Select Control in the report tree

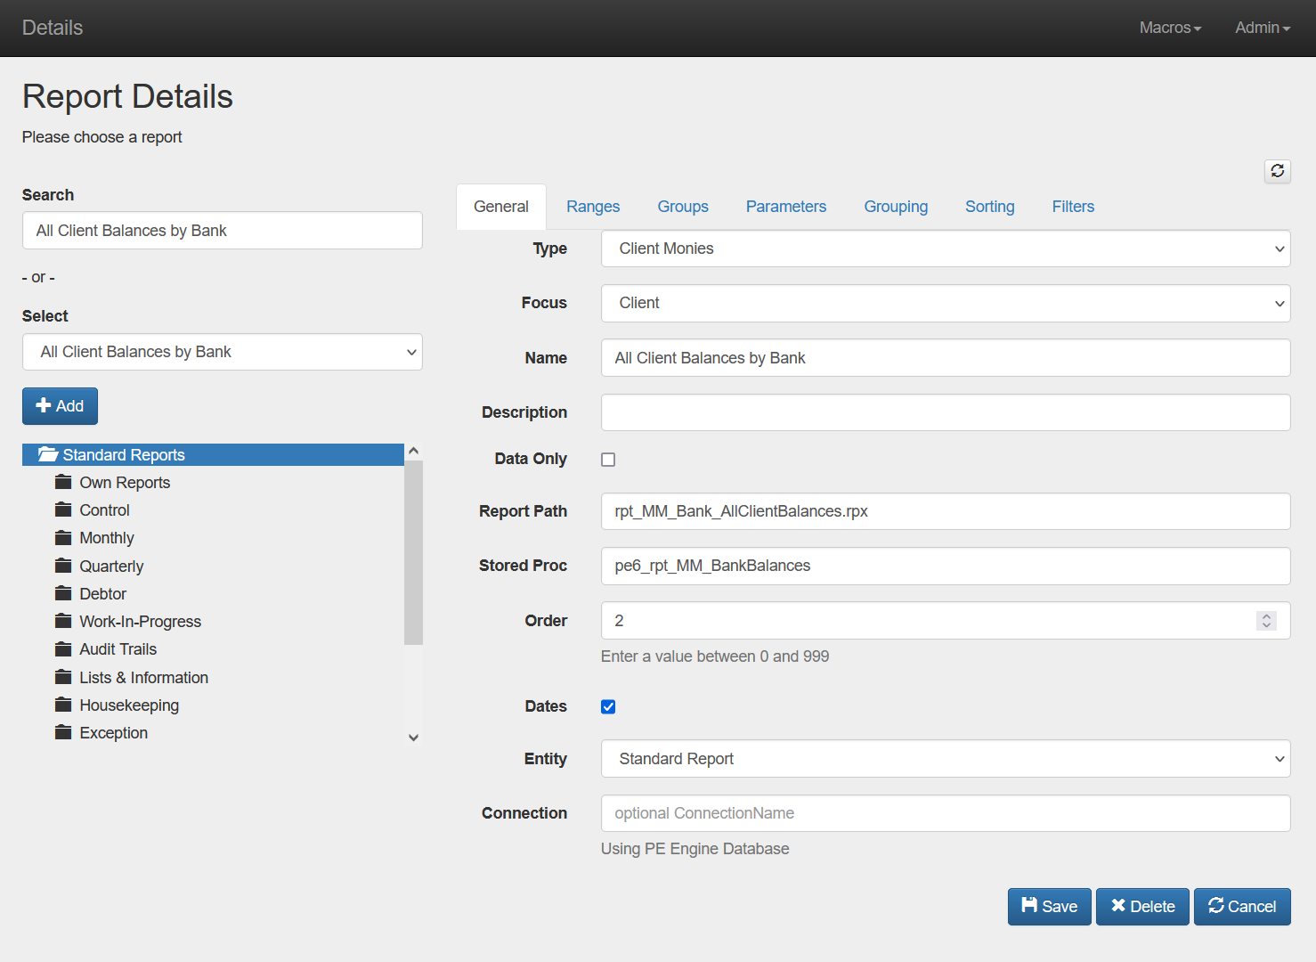(x=104, y=510)
